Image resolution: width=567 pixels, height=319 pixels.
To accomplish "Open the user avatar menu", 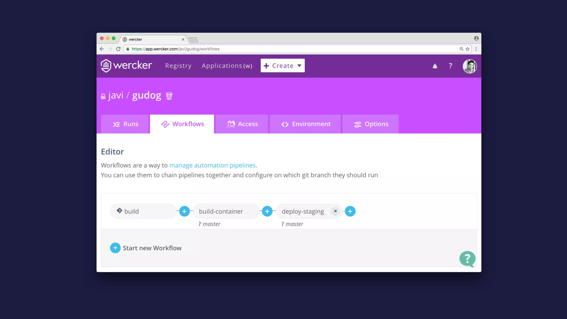I will (470, 66).
